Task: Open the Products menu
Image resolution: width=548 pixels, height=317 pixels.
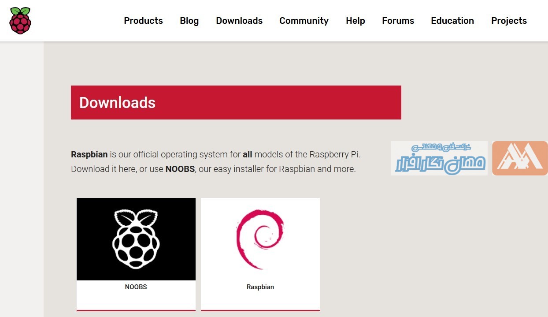Action: click(143, 21)
